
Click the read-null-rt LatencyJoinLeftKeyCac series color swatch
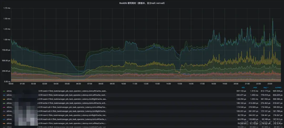click(x=4, y=107)
